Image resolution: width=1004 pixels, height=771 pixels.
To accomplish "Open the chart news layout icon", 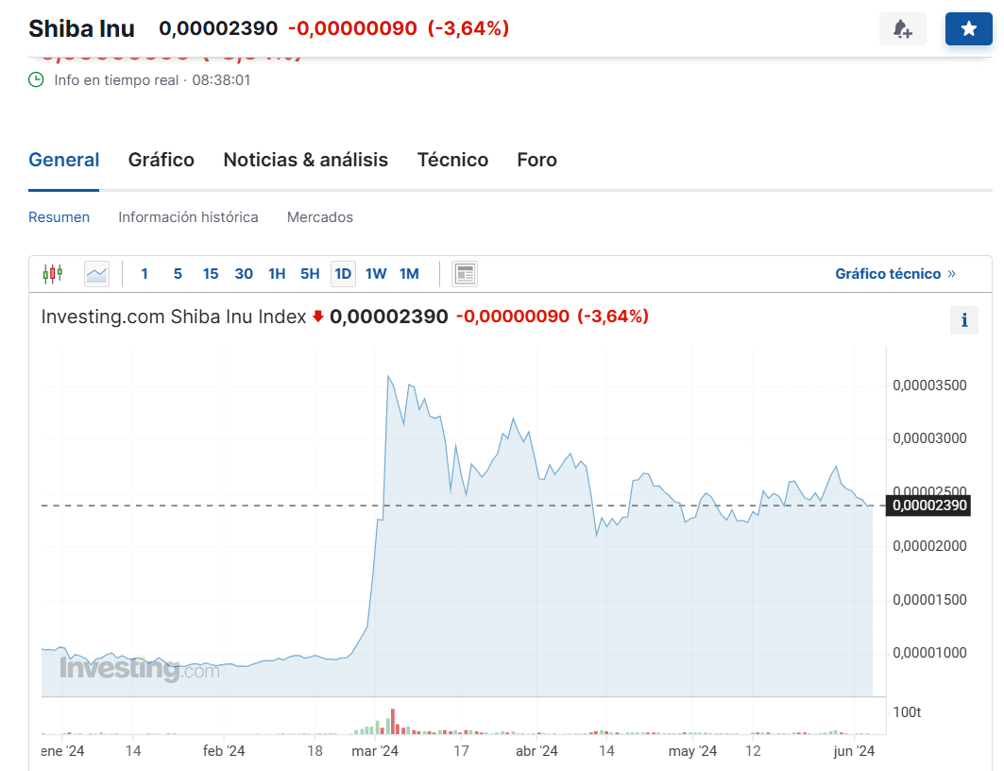I will (465, 274).
